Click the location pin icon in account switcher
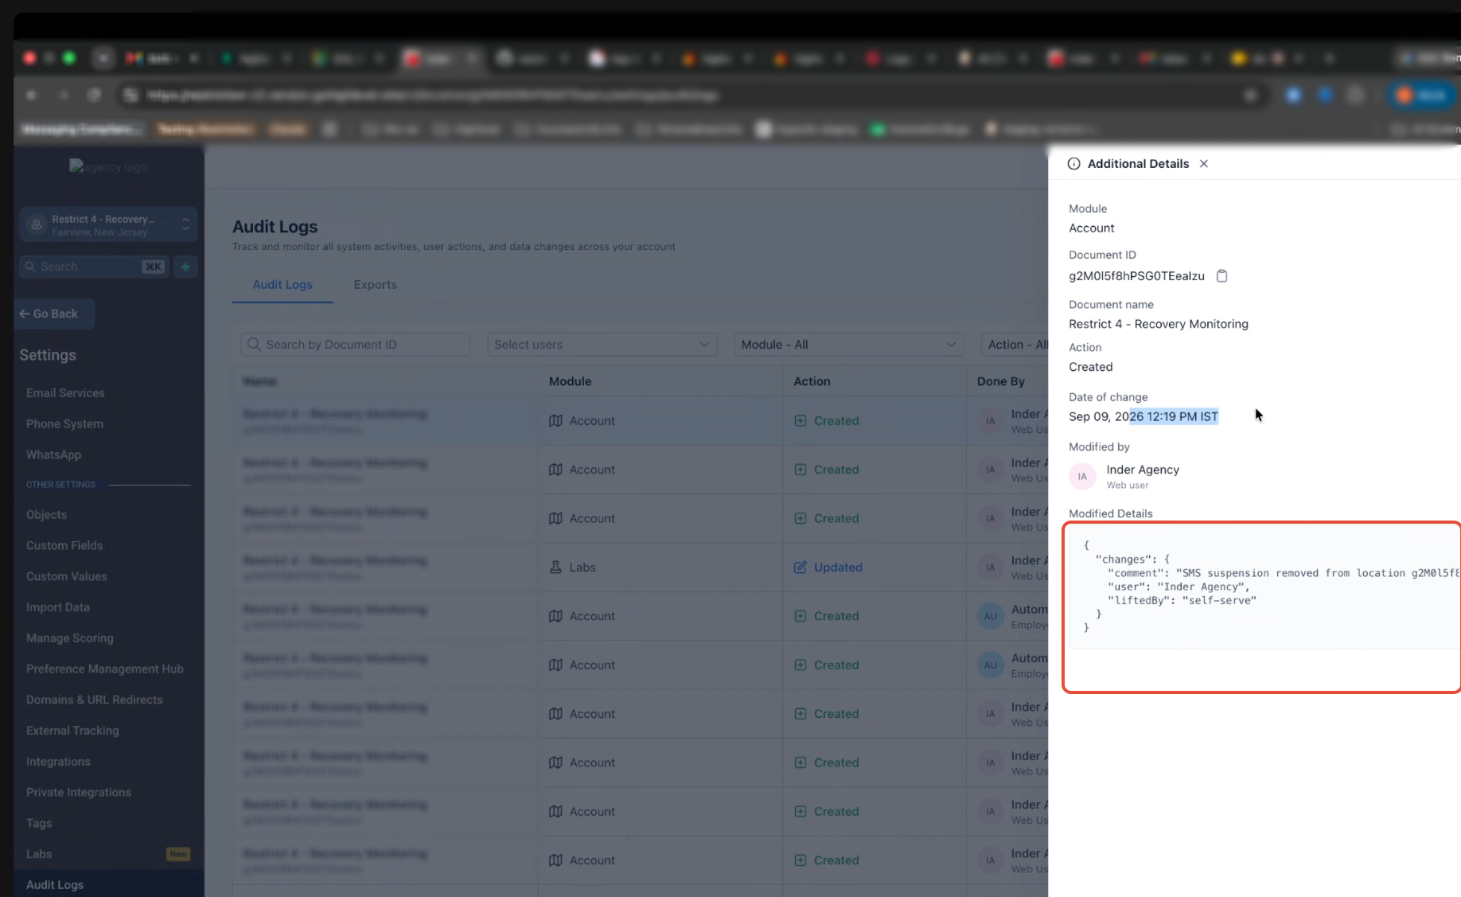Image resolution: width=1461 pixels, height=897 pixels. [x=36, y=225]
